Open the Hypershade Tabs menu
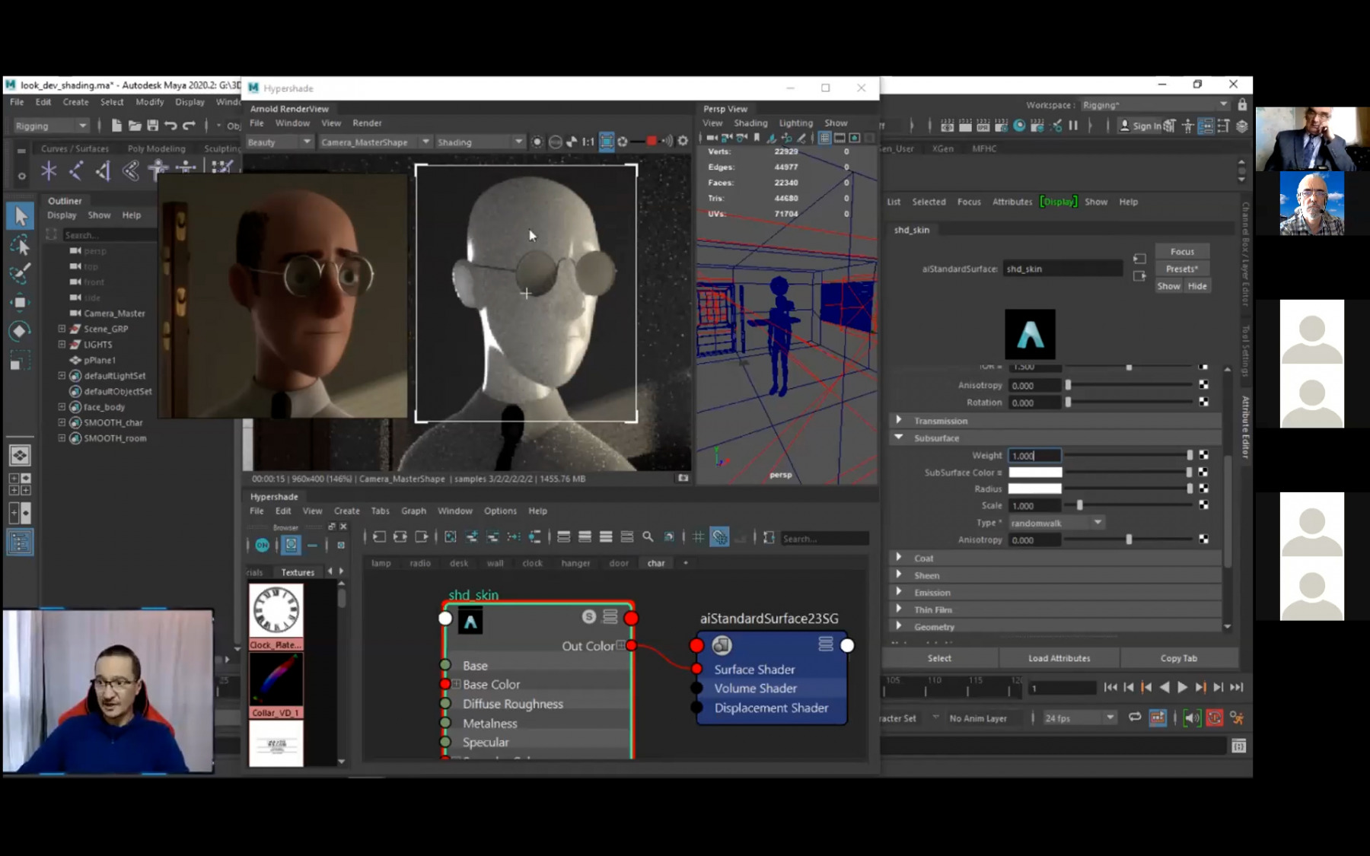This screenshot has width=1370, height=856. point(380,511)
